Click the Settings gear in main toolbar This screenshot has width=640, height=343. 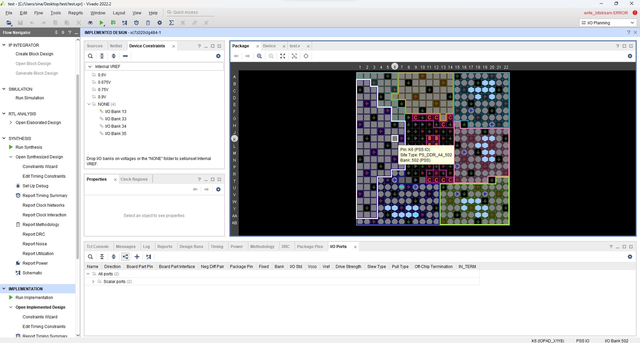(x=160, y=23)
